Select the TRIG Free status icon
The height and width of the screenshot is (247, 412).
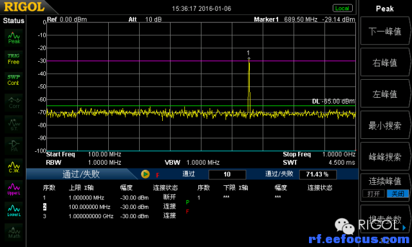click(14, 59)
